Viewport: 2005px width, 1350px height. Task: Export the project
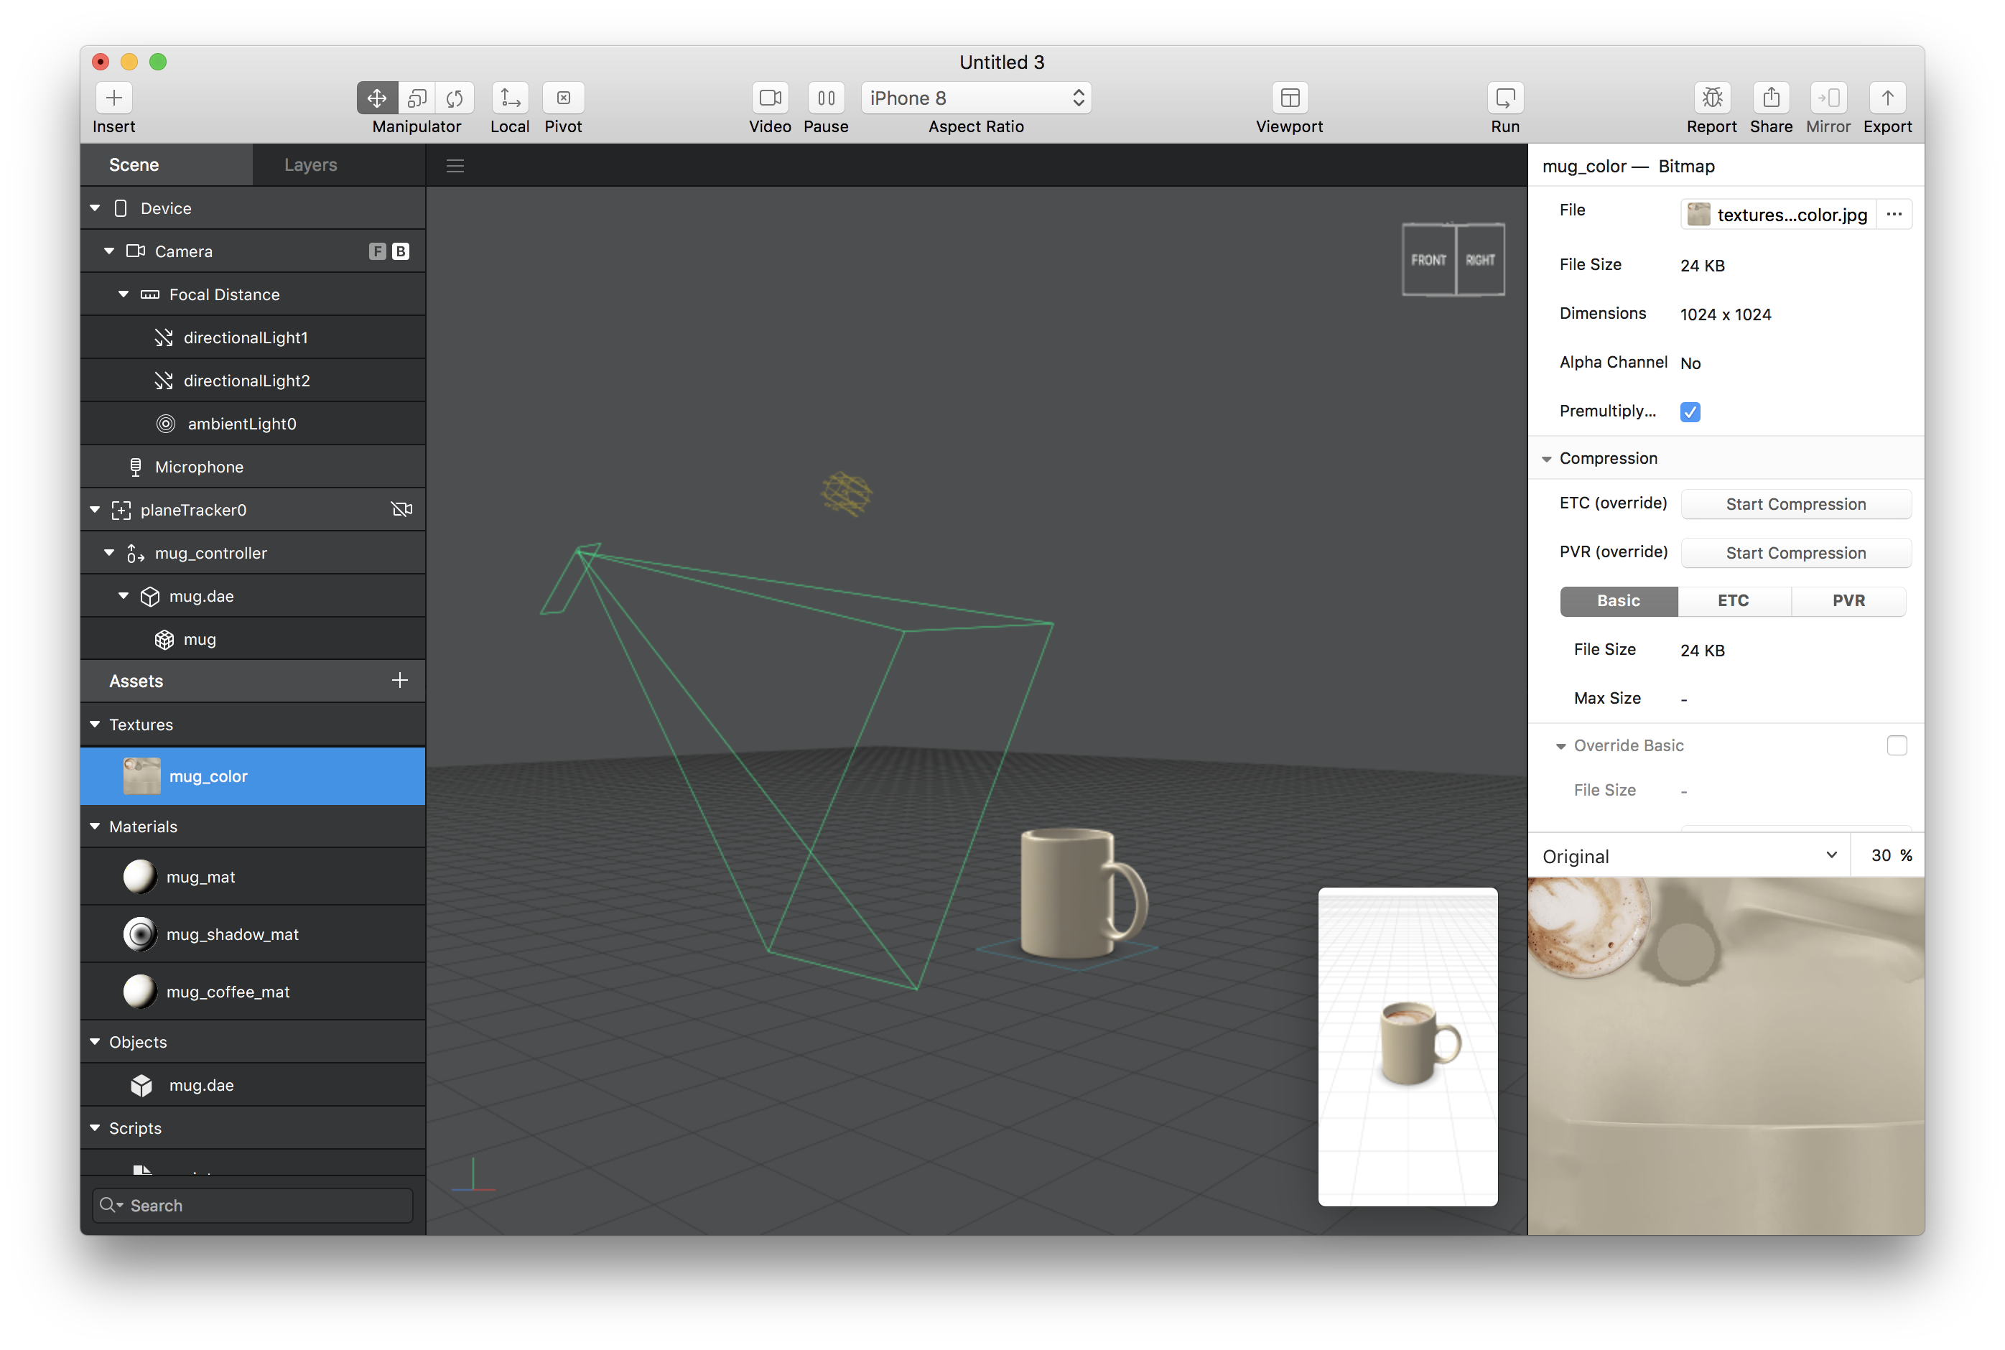[1887, 97]
